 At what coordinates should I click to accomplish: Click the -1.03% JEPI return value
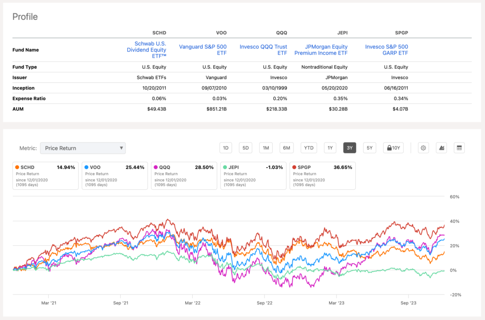point(274,167)
